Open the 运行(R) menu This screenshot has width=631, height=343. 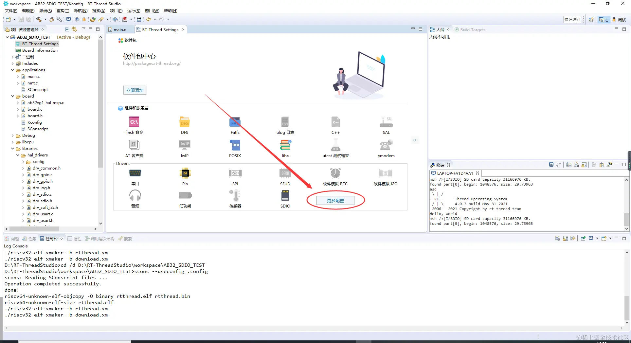(x=134, y=11)
